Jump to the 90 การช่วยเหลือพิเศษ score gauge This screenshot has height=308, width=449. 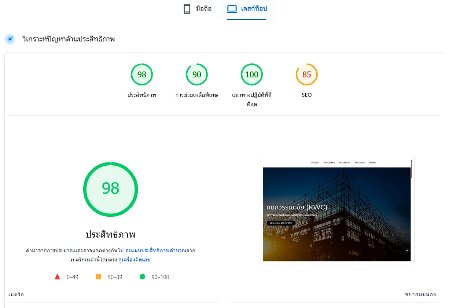click(x=196, y=75)
